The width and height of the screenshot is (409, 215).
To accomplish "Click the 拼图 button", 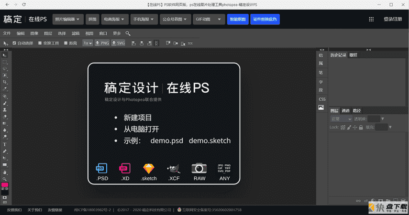I will (92, 19).
